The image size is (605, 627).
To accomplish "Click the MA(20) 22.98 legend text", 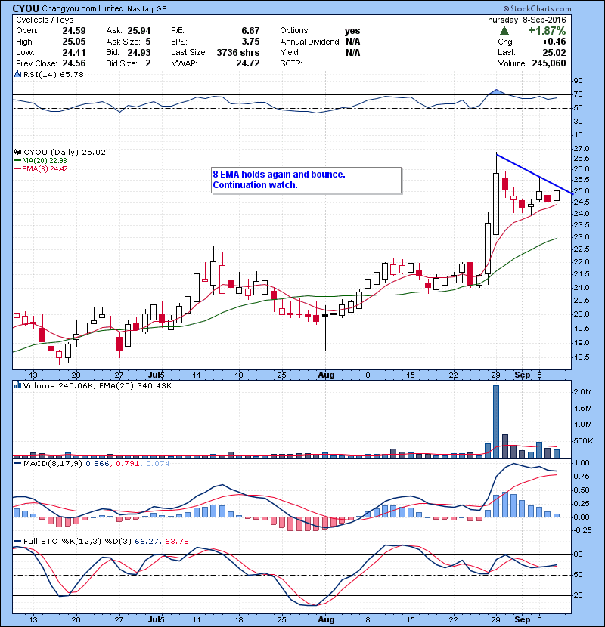I will point(45,161).
